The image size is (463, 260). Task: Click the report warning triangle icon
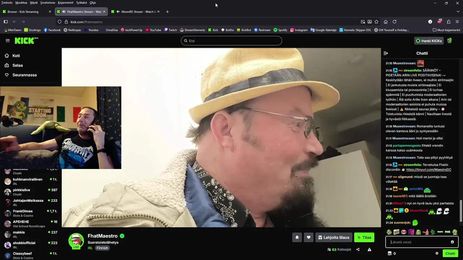369,249
